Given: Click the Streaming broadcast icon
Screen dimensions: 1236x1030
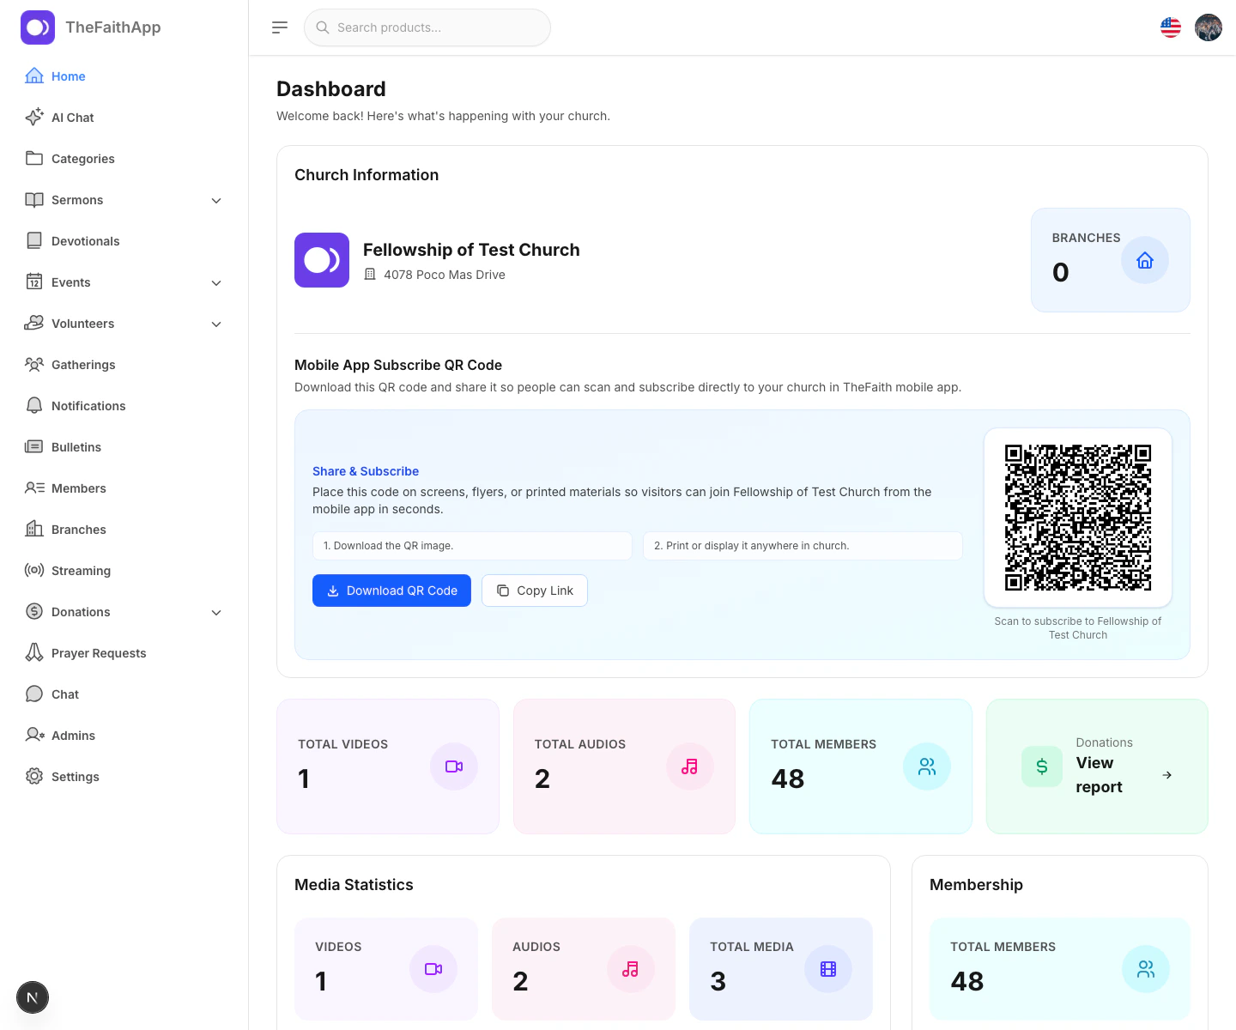Looking at the screenshot, I should tap(34, 570).
